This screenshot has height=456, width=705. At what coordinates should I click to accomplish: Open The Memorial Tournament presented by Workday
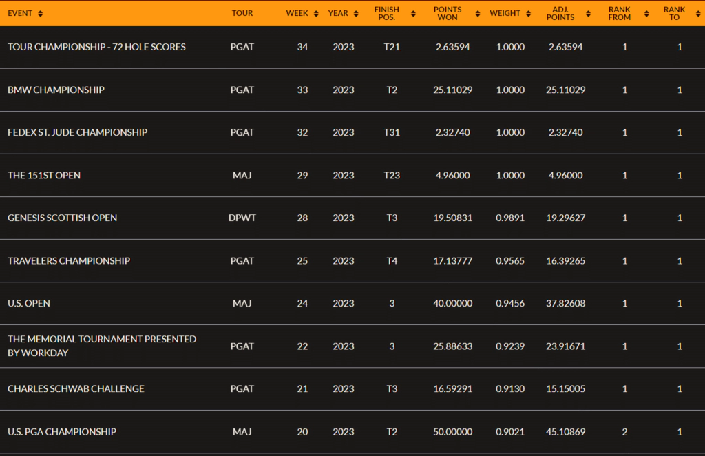point(102,346)
